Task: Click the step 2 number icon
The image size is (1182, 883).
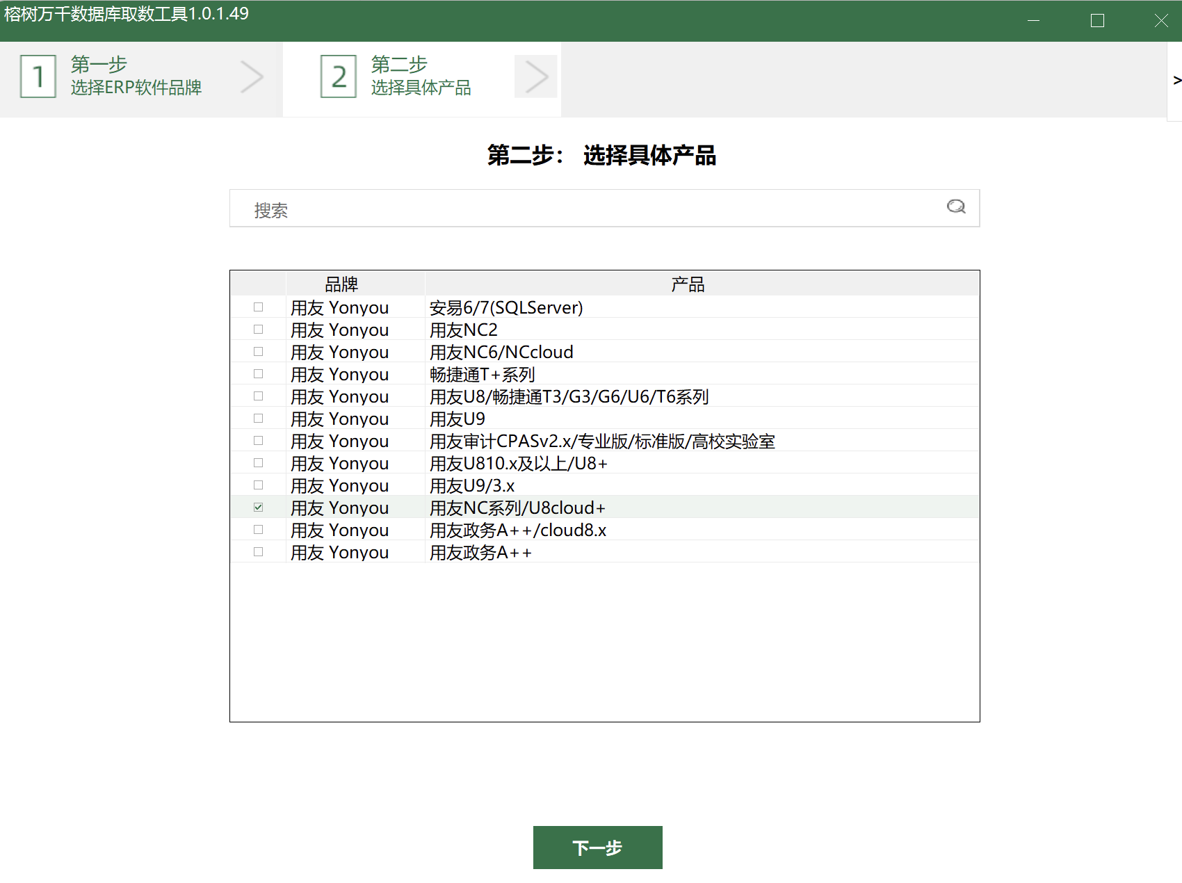Action: (339, 76)
